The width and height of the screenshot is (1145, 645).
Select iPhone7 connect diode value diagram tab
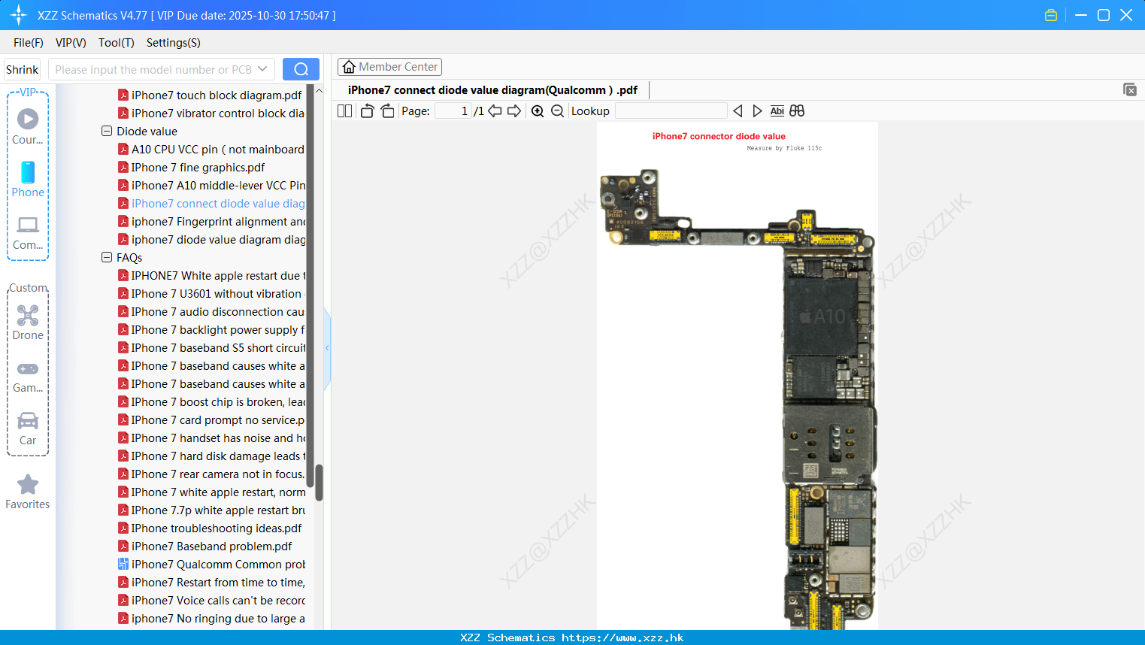click(492, 90)
